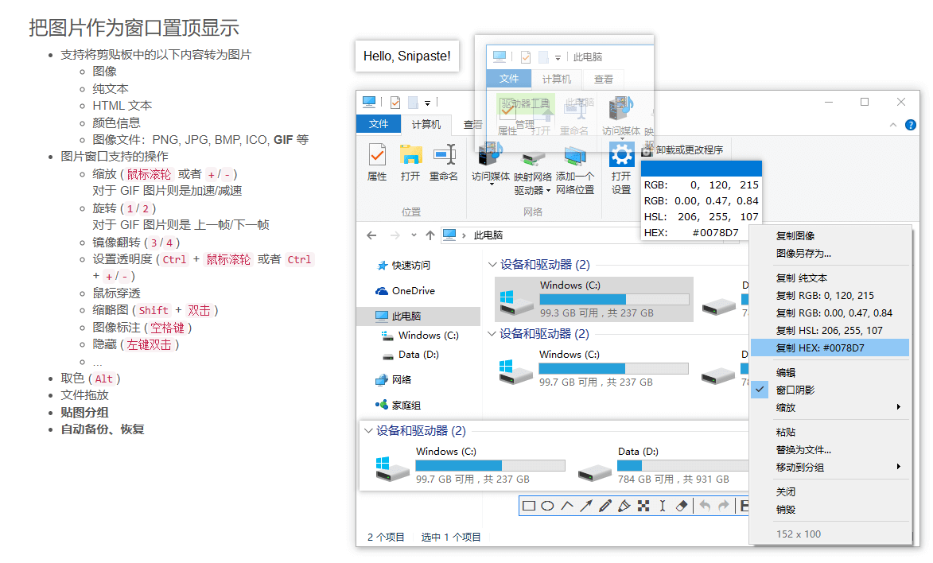Choose the pencil drawing tool
The image size is (933, 563).
[605, 506]
